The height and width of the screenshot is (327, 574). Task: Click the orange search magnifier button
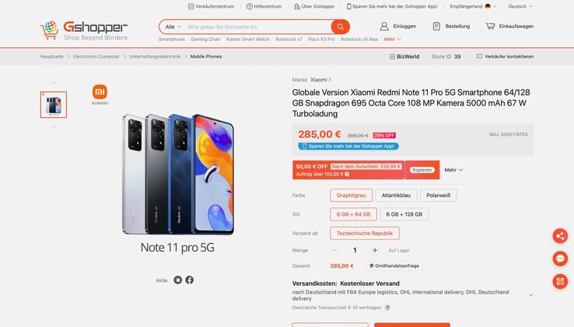coord(339,26)
